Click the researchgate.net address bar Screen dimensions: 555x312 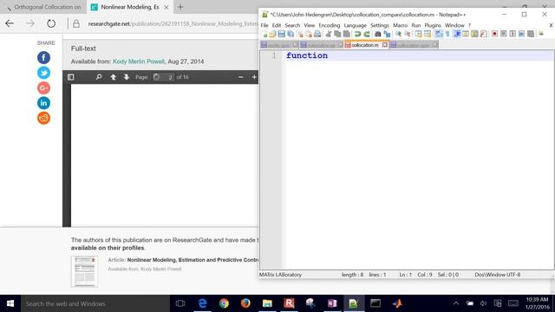pyautogui.click(x=173, y=23)
